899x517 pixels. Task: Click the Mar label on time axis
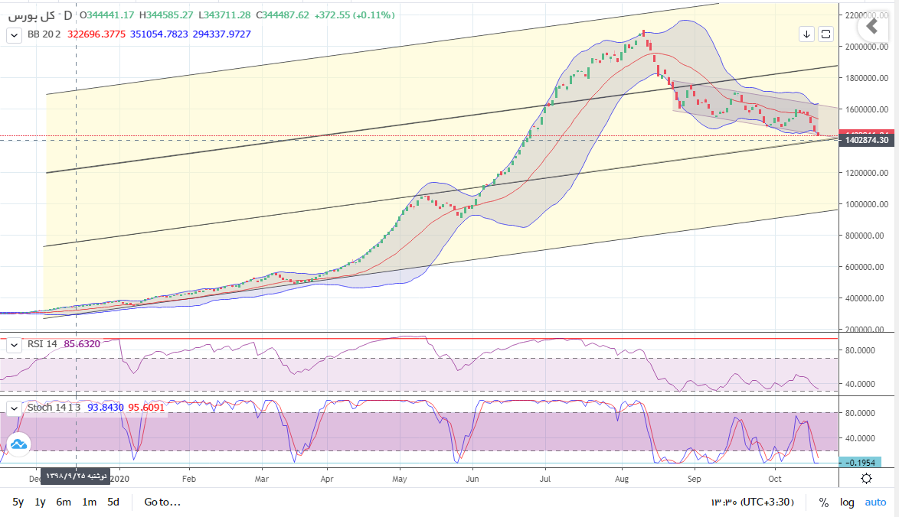point(261,479)
